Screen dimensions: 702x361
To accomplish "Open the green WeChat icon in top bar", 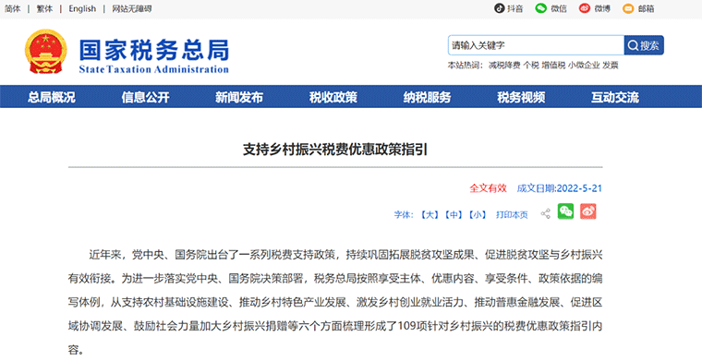I will [541, 8].
